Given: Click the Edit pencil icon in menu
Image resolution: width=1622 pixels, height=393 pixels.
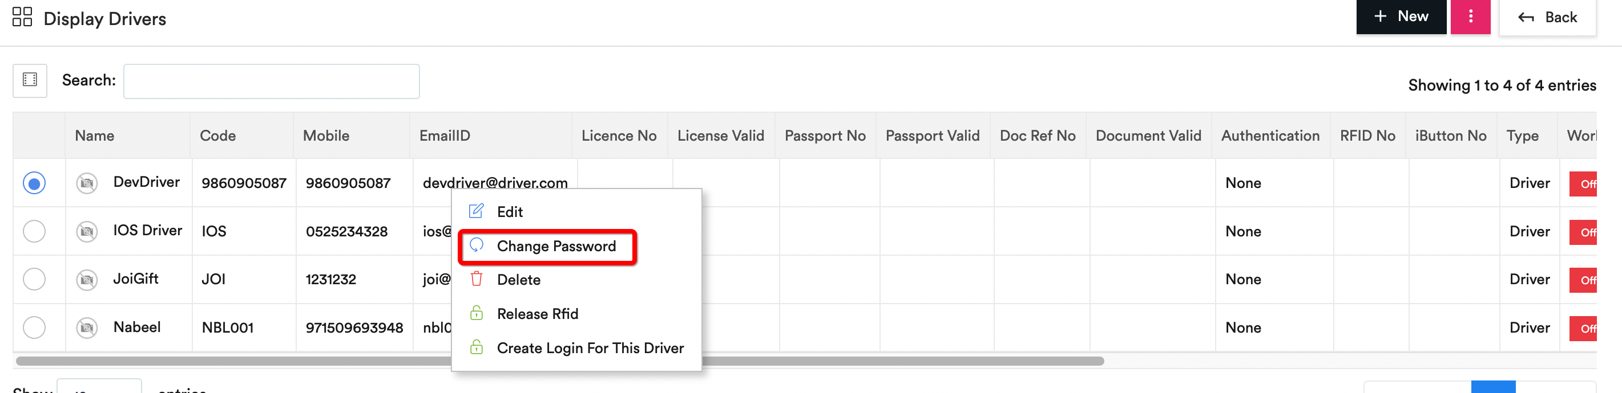Looking at the screenshot, I should click(477, 211).
